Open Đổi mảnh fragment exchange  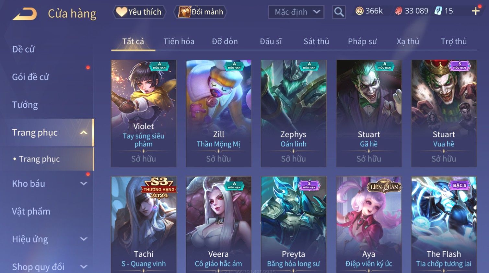(x=200, y=12)
